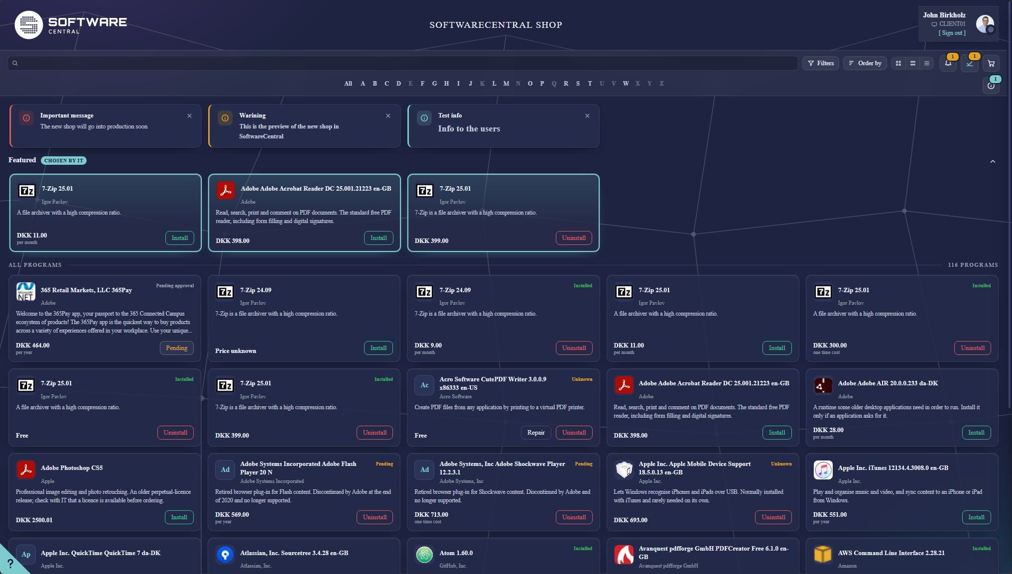Install featured Adobe Acrobat Reader DC
This screenshot has width=1012, height=574.
point(379,238)
